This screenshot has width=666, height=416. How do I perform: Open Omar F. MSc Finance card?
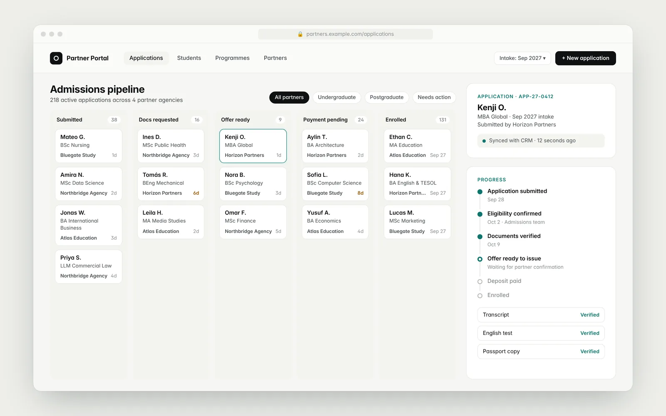click(x=253, y=222)
